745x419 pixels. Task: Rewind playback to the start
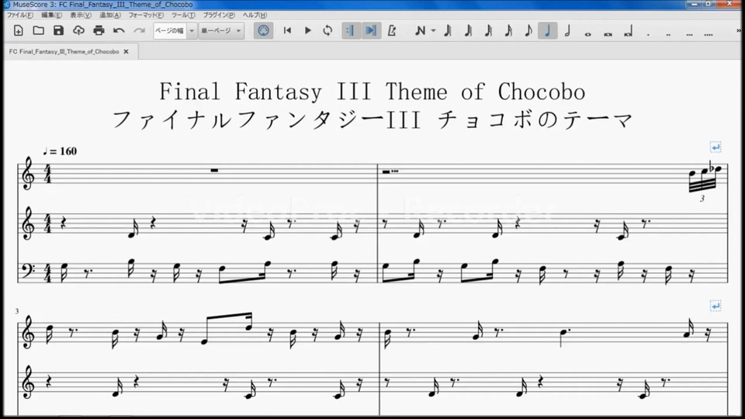click(287, 31)
